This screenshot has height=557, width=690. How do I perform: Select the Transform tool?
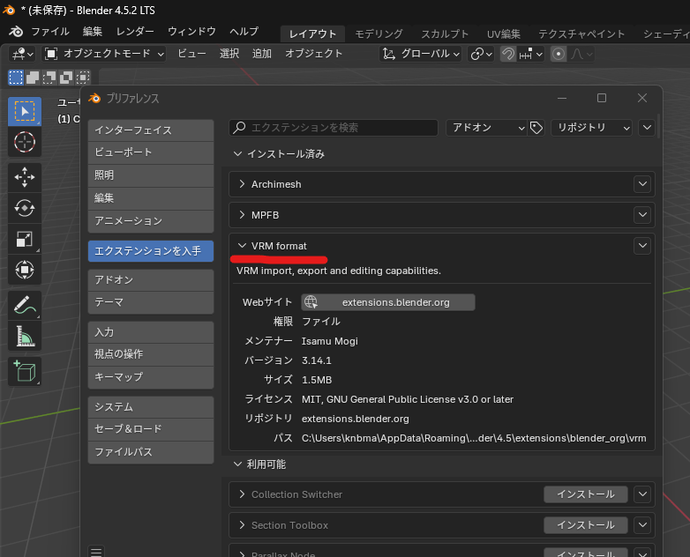25,270
